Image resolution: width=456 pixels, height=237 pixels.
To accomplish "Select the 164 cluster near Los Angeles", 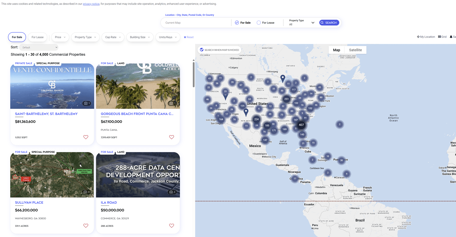I will [x=221, y=119].
